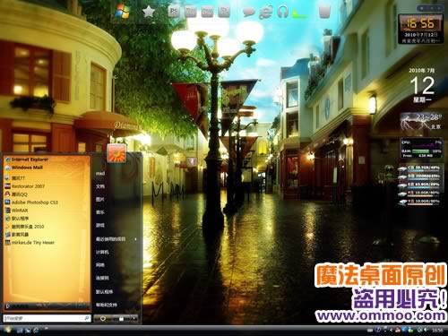
Task: Open the chat bubble icon in the dock
Action: pyautogui.click(x=249, y=12)
